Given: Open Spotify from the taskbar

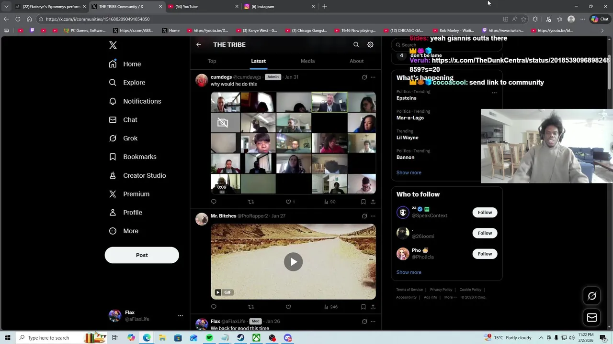Looking at the screenshot, I should point(209,338).
